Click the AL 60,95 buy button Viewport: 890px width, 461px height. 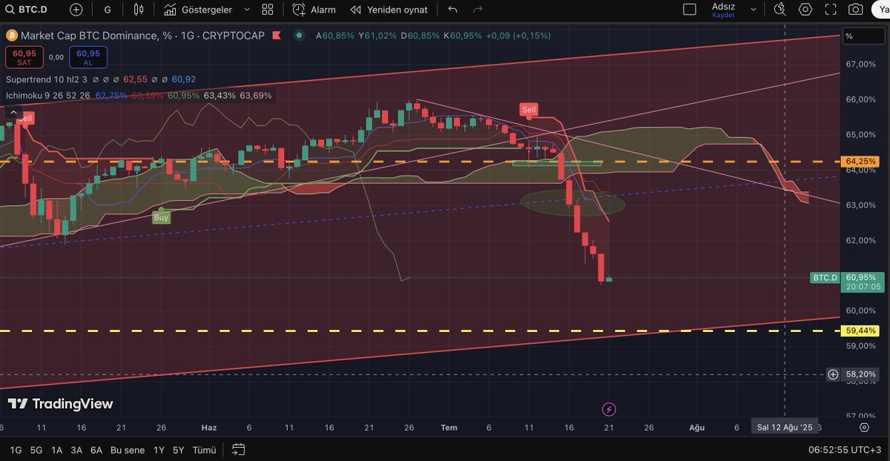click(x=88, y=57)
